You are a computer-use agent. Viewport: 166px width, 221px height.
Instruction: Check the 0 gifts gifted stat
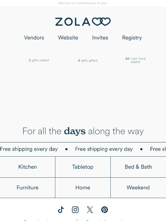[x=88, y=60]
